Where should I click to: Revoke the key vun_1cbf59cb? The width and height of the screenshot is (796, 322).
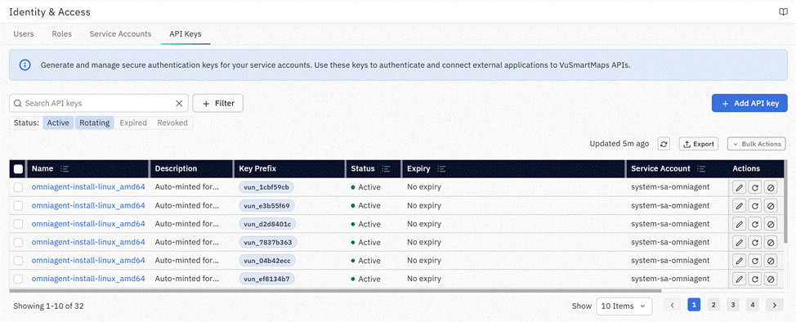[771, 187]
